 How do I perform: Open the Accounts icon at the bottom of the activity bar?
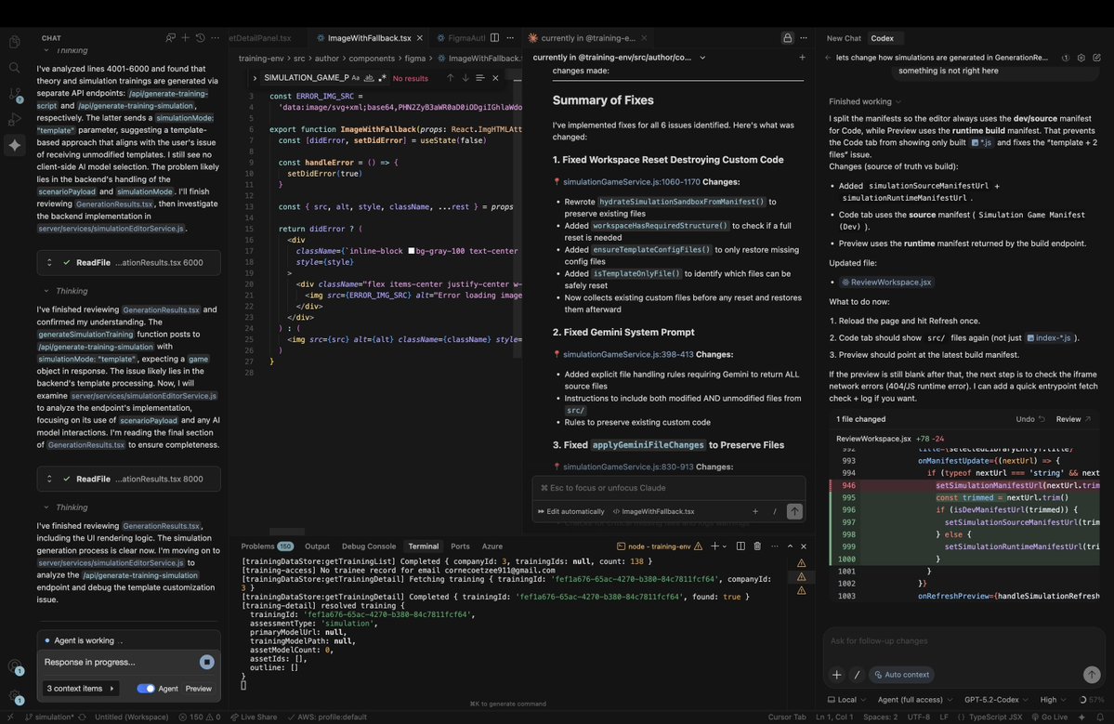coord(14,667)
